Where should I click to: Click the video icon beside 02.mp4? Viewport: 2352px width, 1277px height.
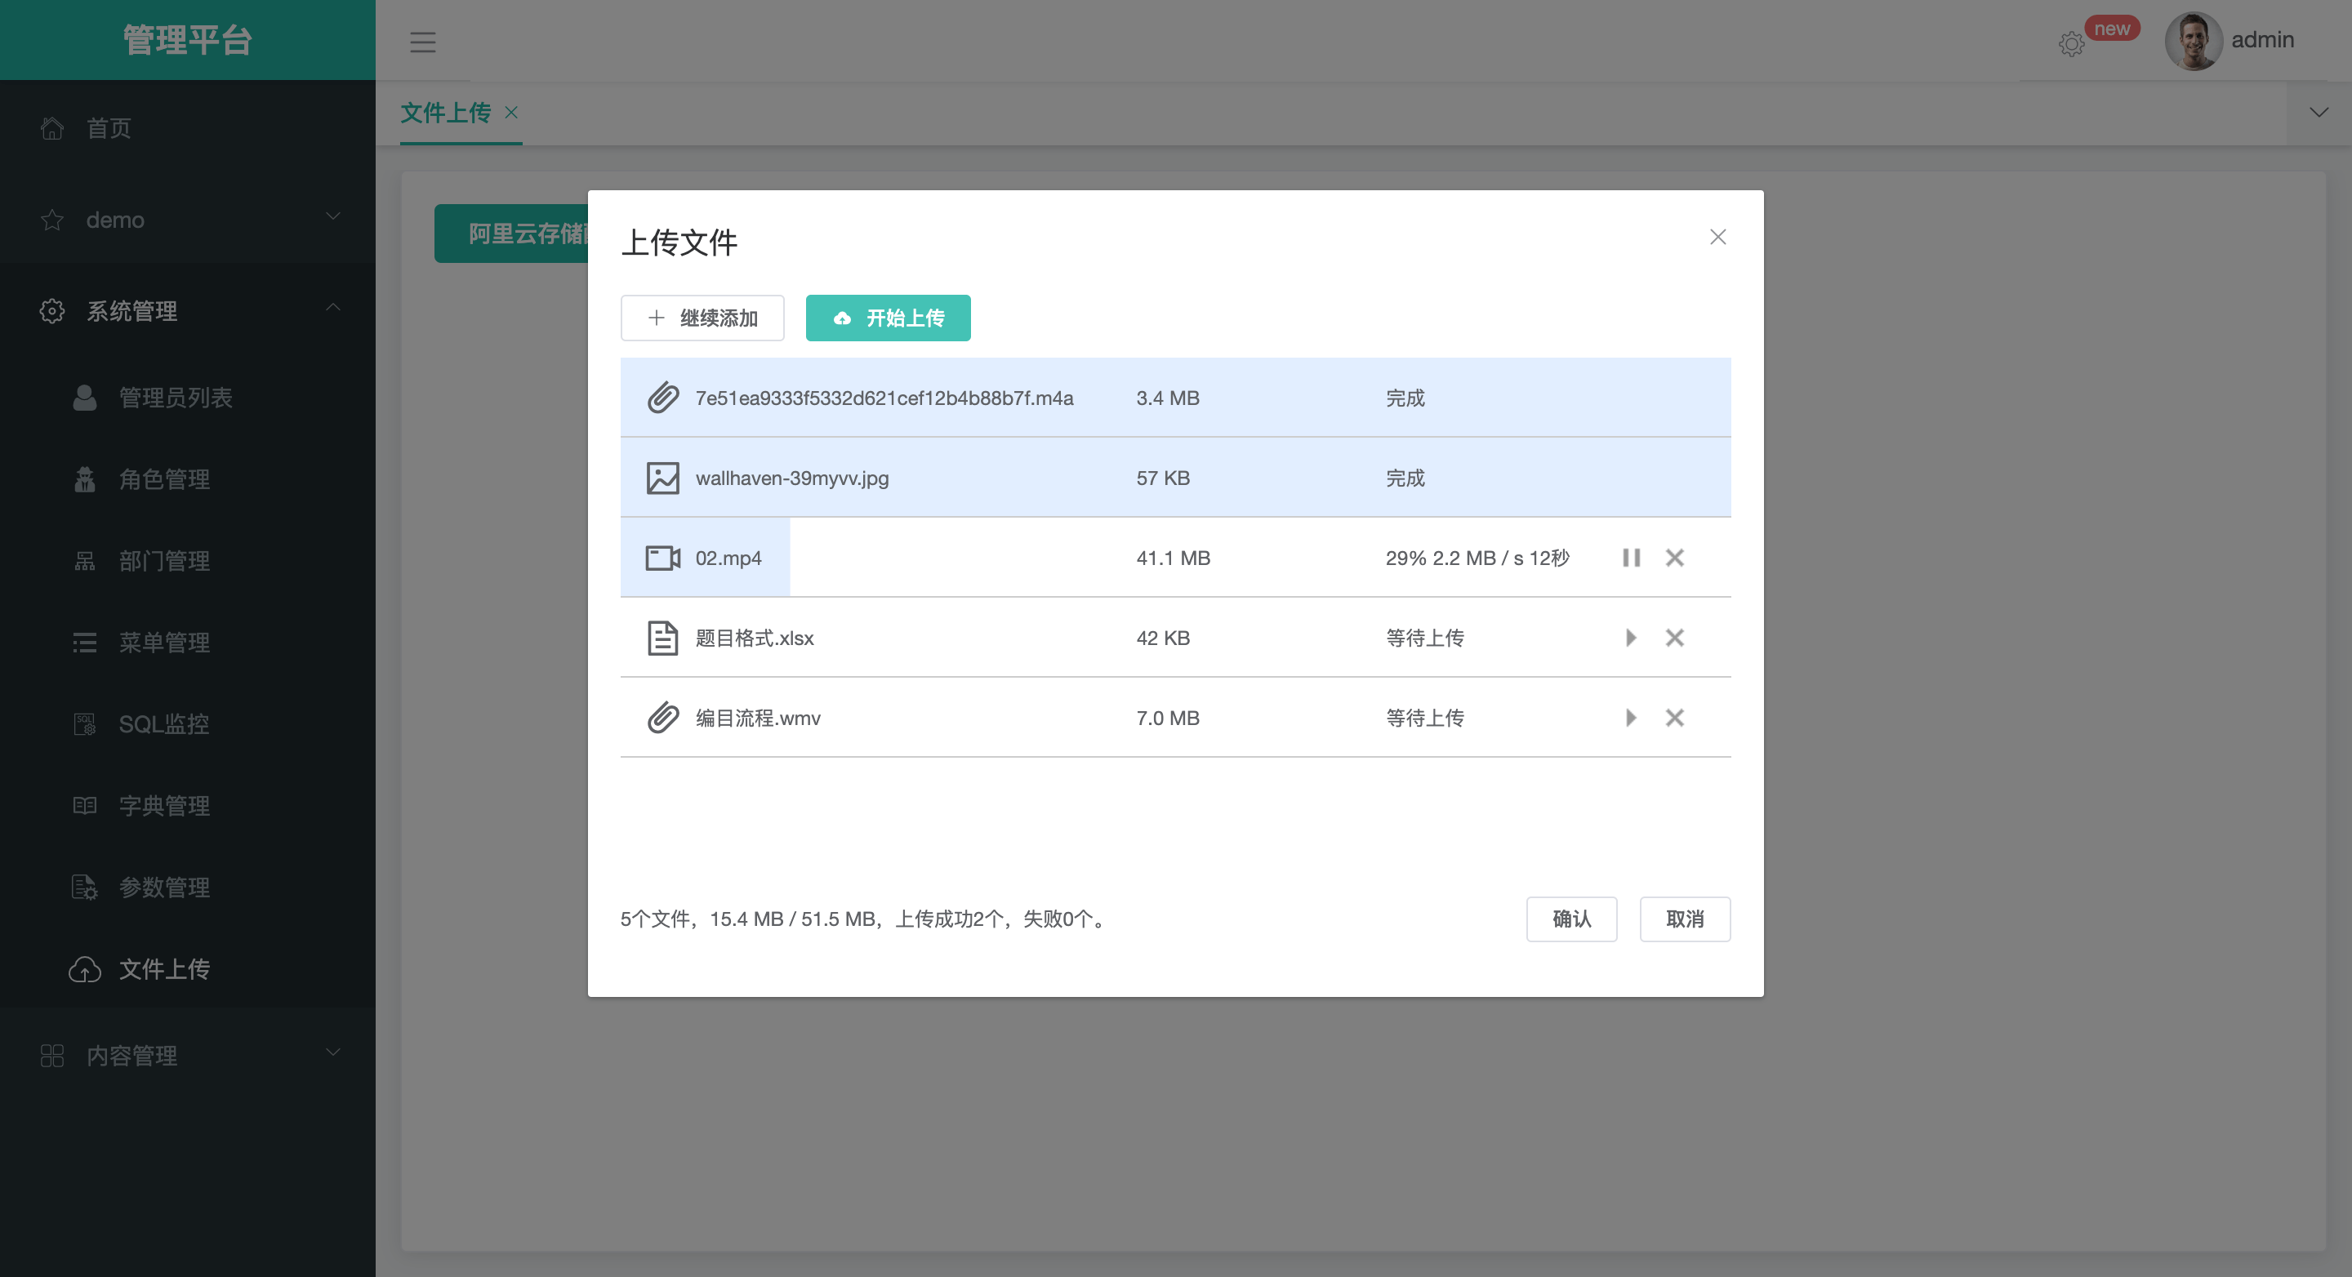pos(663,558)
